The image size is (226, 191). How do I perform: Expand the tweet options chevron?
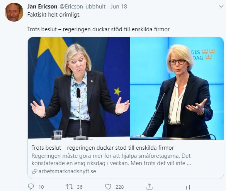[x=221, y=7]
